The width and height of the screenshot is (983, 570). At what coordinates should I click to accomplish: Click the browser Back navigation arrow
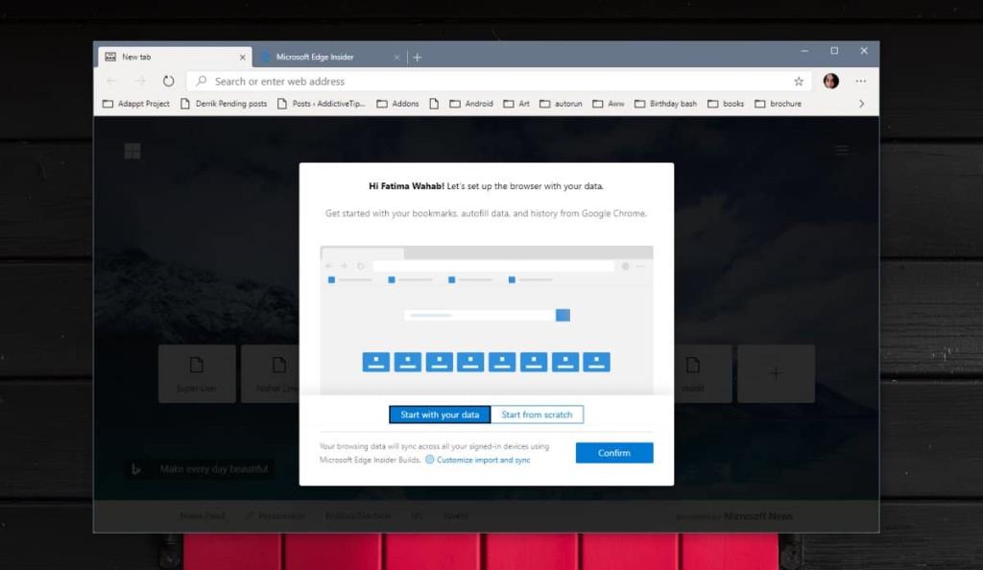[x=113, y=82]
